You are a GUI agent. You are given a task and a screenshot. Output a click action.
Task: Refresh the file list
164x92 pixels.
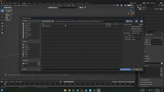point(49,21)
